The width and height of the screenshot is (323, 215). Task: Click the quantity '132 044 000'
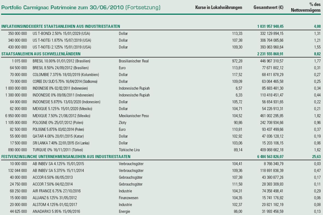click(x=17, y=171)
